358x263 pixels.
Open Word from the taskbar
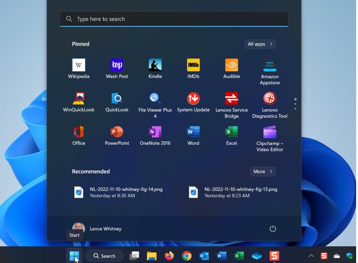(222, 256)
